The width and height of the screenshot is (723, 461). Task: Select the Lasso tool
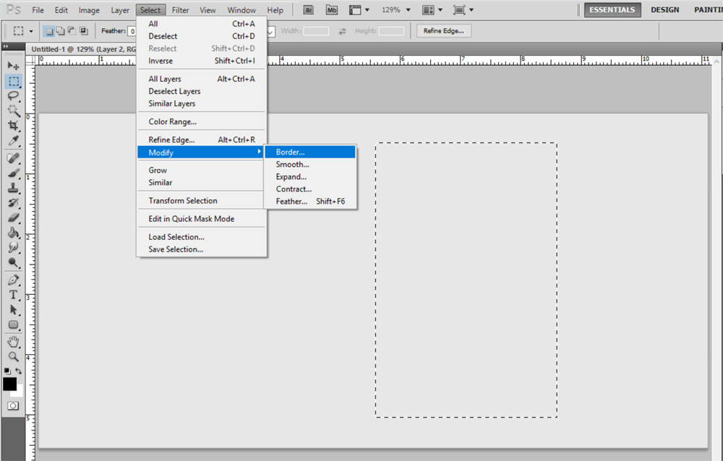pyautogui.click(x=13, y=95)
